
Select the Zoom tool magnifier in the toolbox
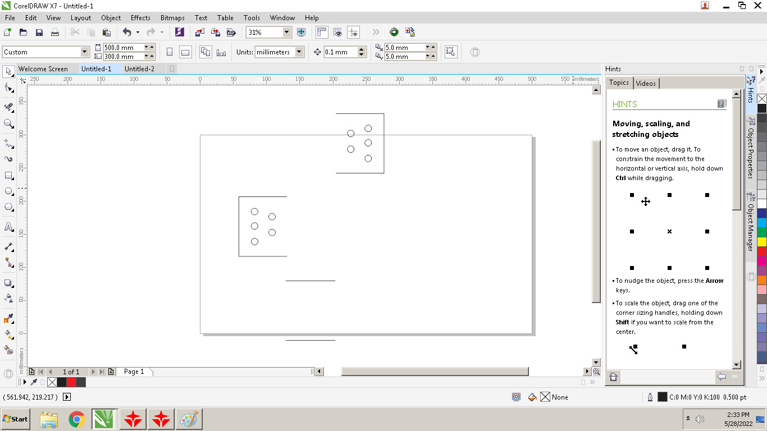pyautogui.click(x=8, y=123)
